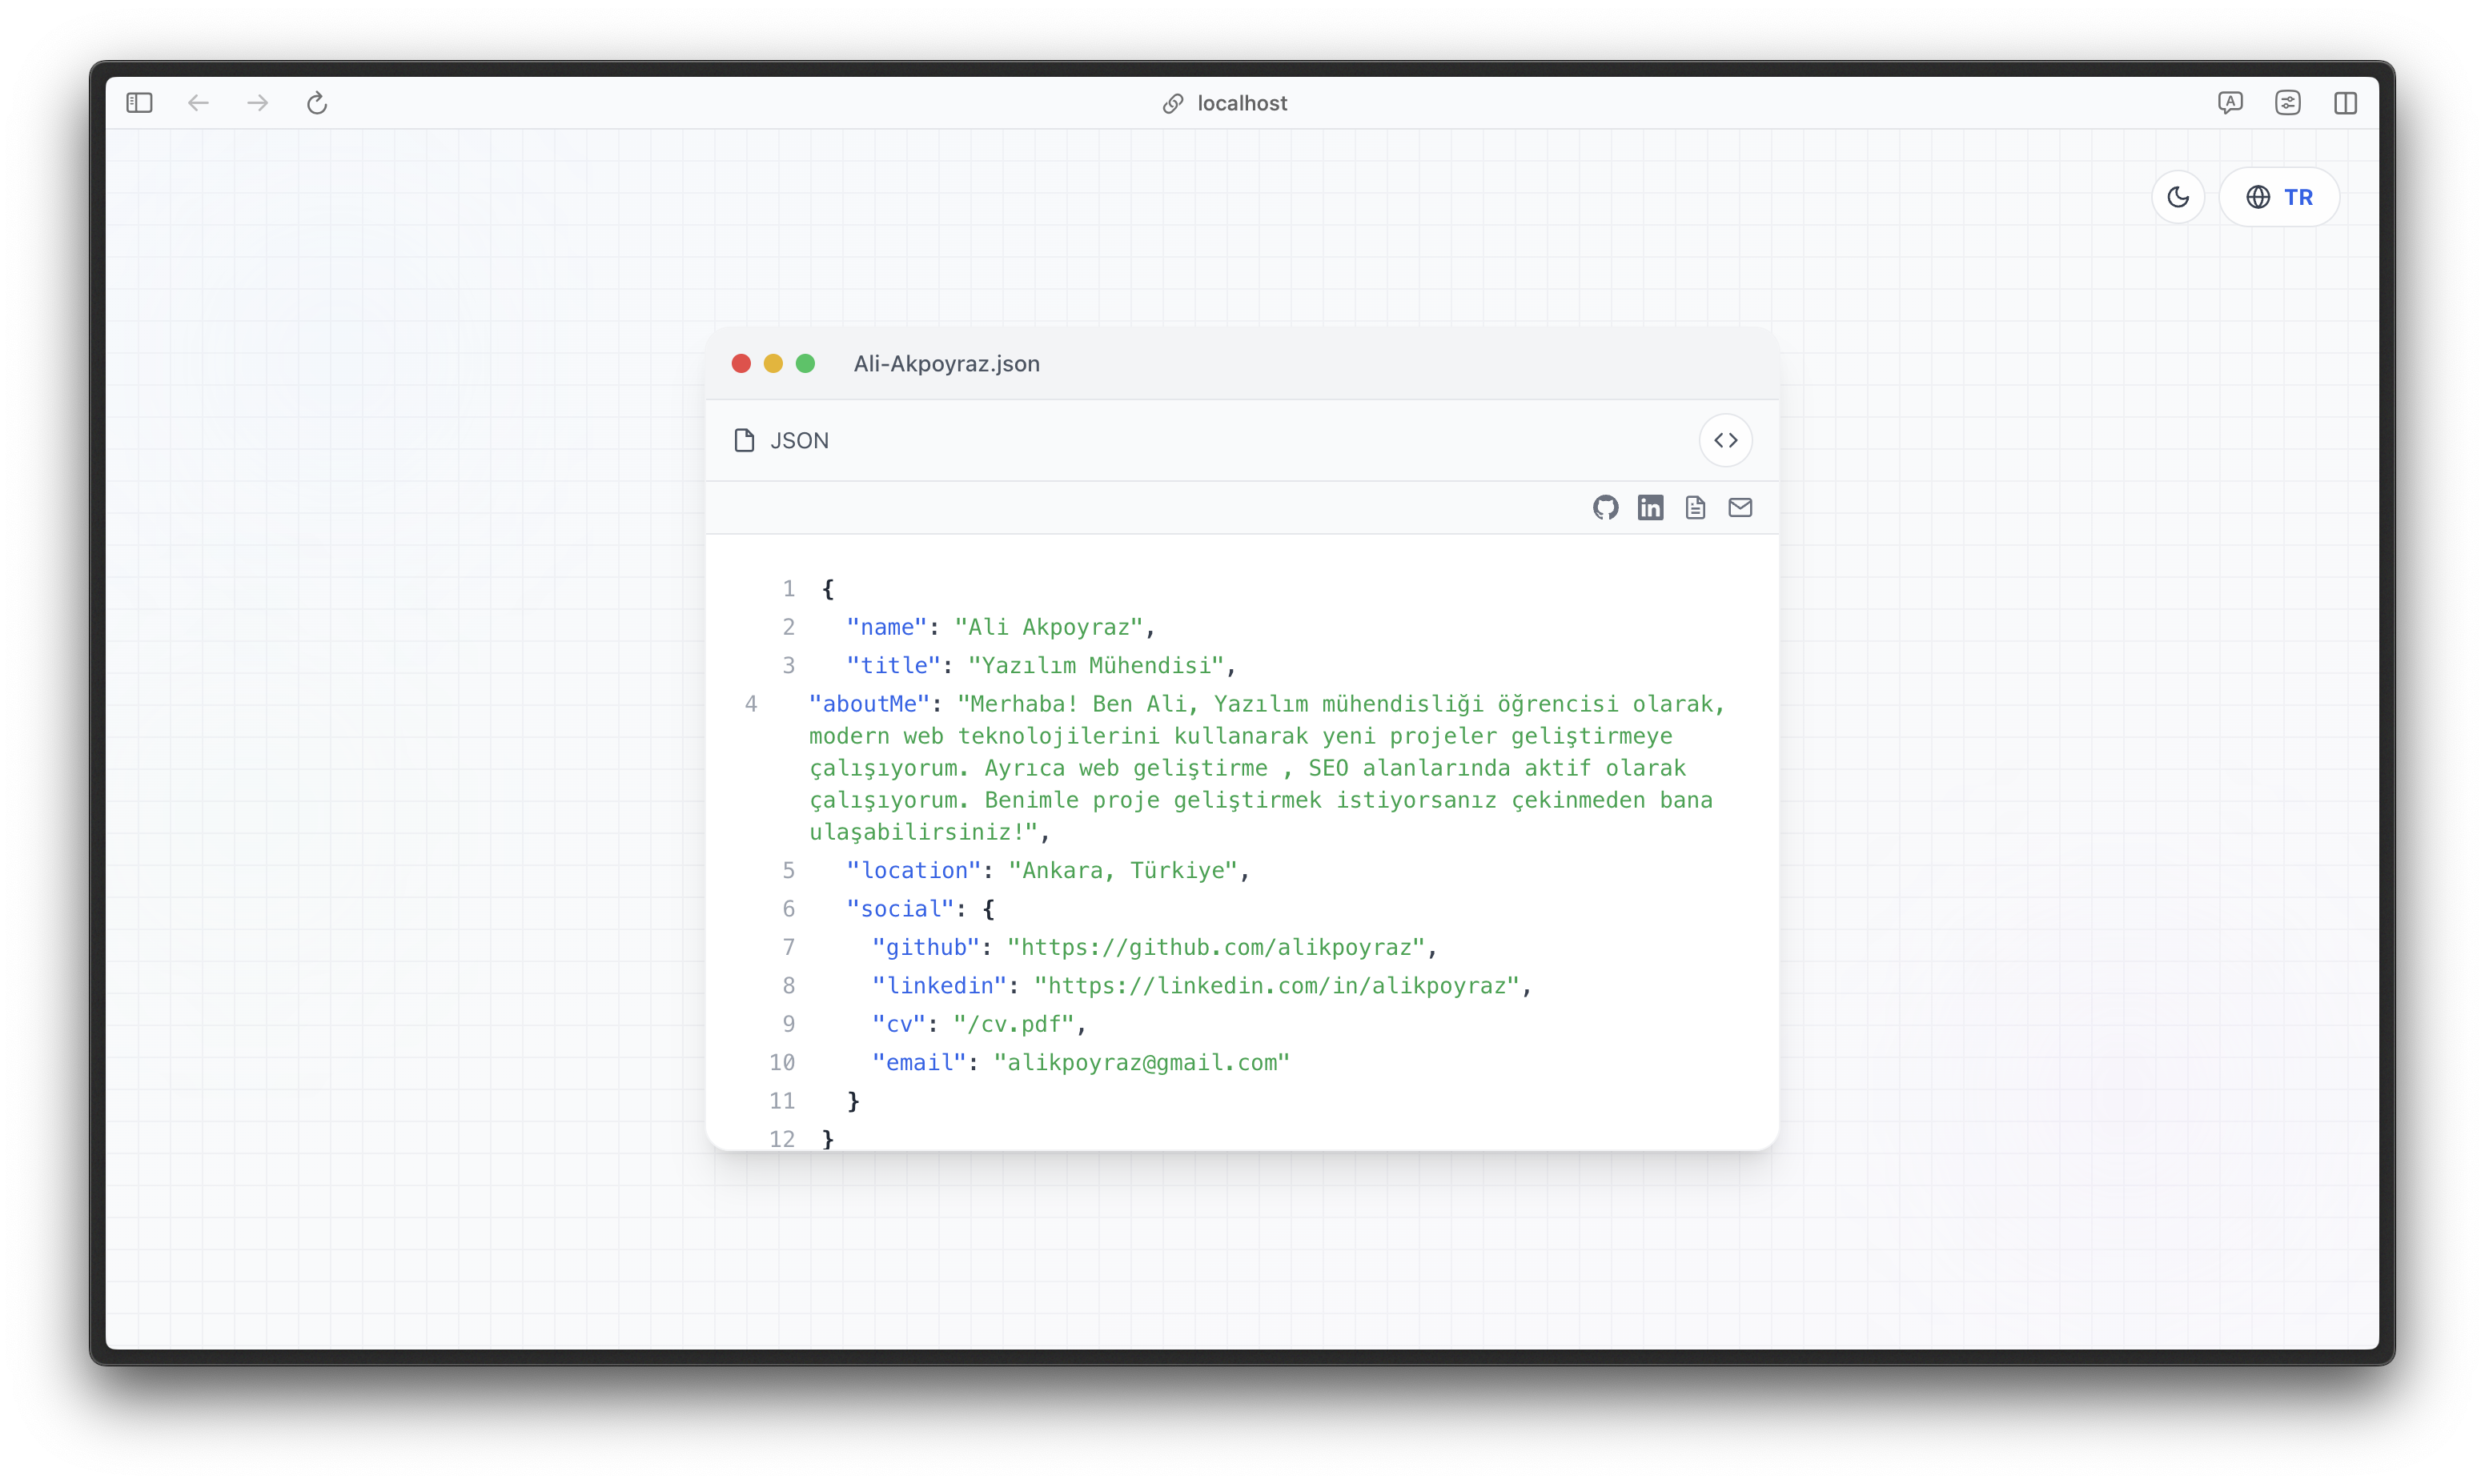Toggle code view with angle brackets icon
The width and height of the screenshot is (2485, 1484).
coord(1726,440)
